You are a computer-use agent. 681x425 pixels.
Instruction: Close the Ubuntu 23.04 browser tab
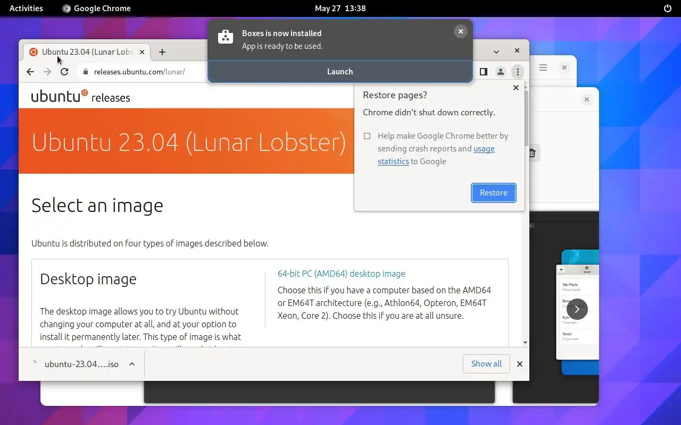coord(142,52)
